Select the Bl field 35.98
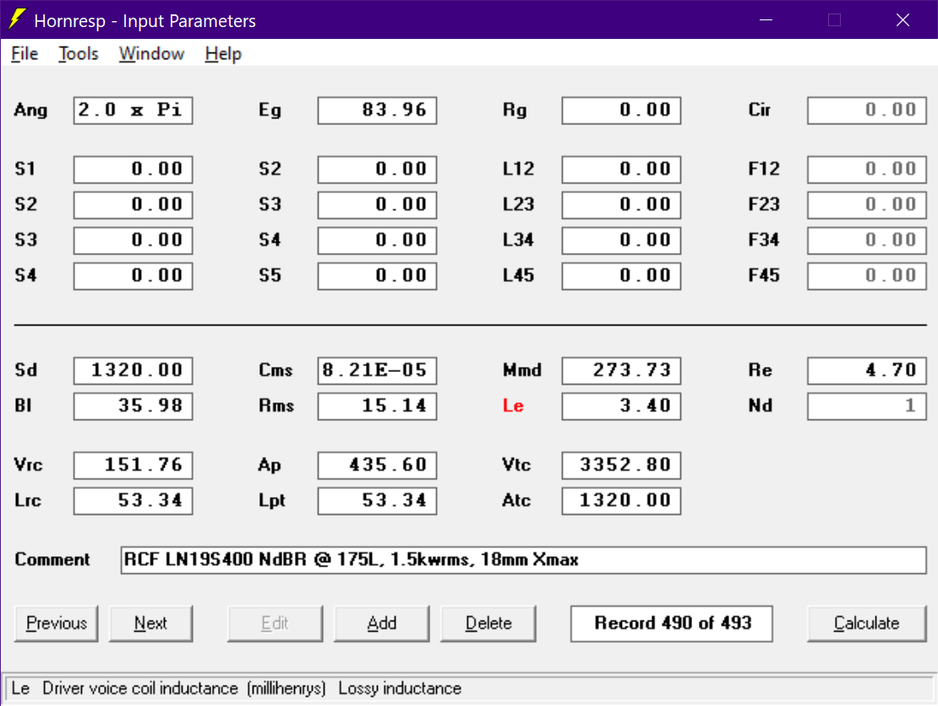The width and height of the screenshot is (938, 706). pos(134,406)
